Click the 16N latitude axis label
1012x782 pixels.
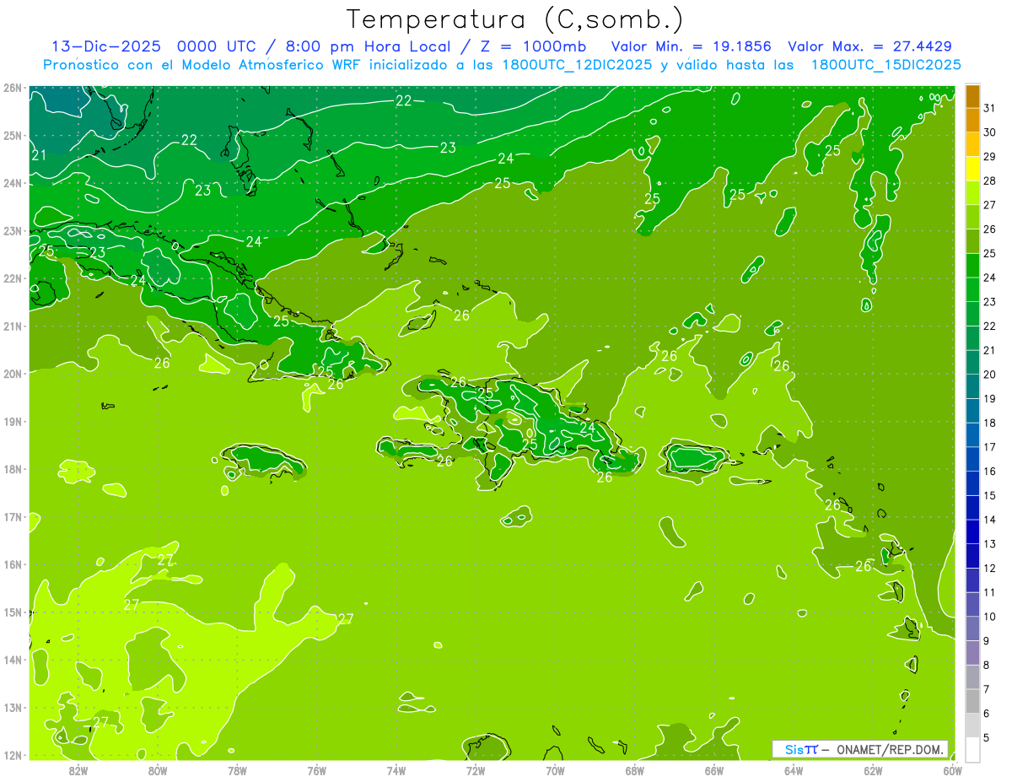coord(13,564)
